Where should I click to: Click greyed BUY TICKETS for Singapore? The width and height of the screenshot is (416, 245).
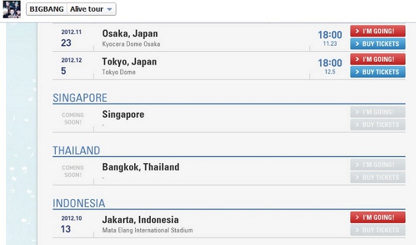[x=378, y=125]
